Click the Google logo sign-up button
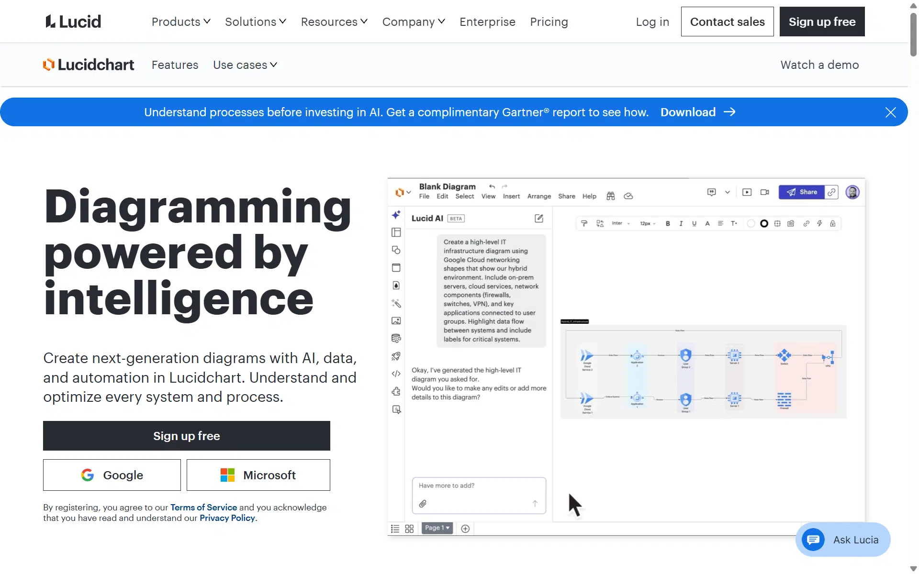This screenshot has height=574, width=919. tap(112, 475)
